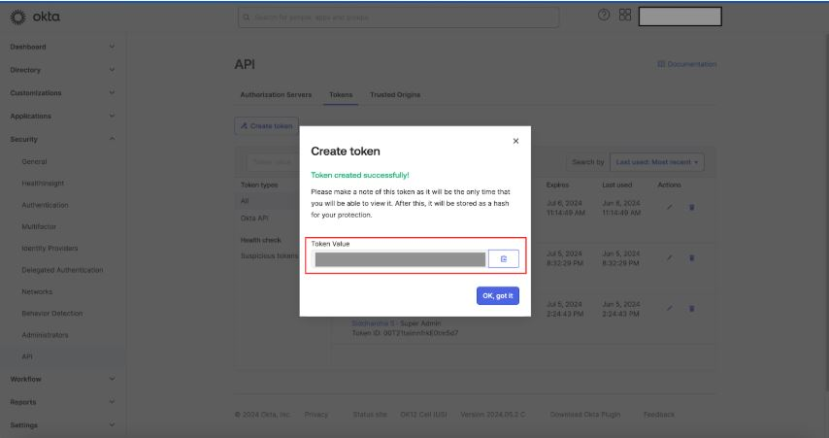Switch to the Authorization Servers tab
The image size is (829, 438).
(276, 94)
